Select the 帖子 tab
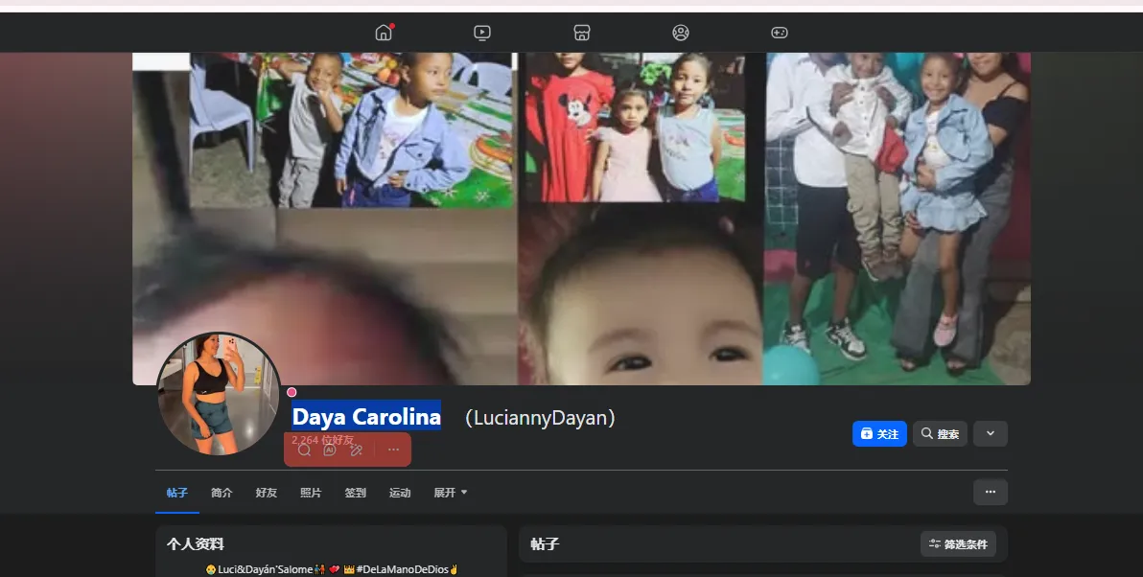The image size is (1143, 577). click(177, 493)
